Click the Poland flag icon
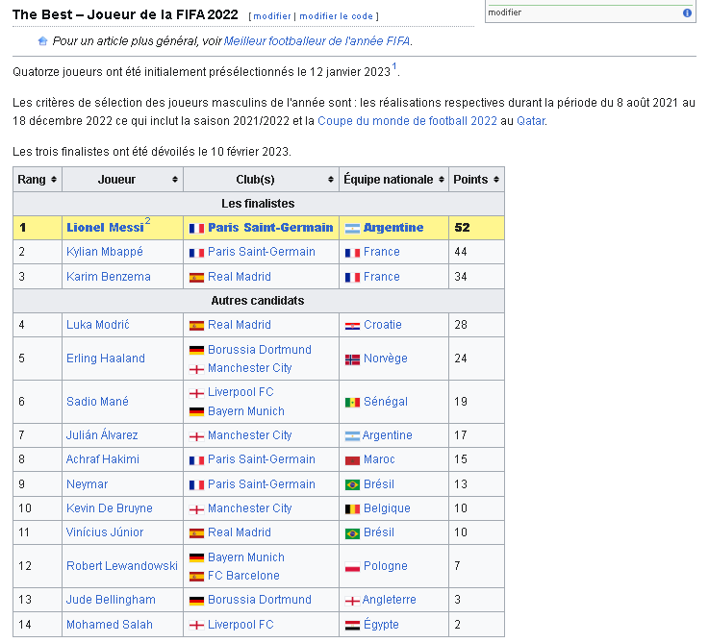 pos(352,567)
